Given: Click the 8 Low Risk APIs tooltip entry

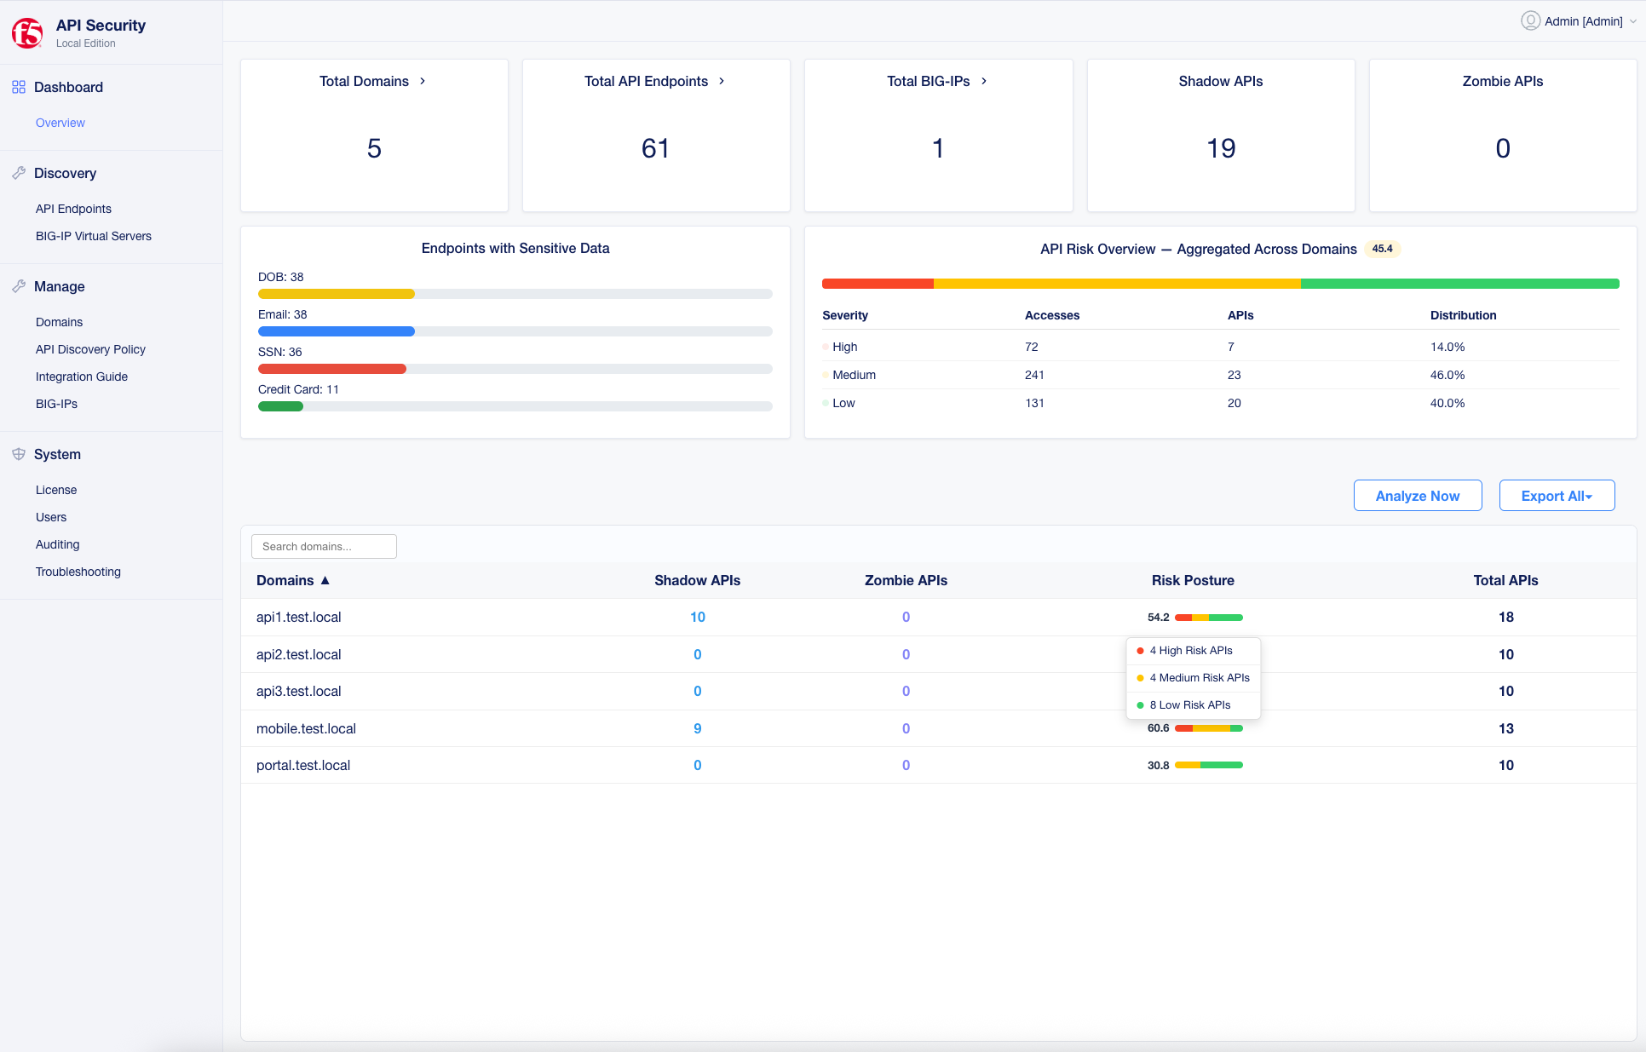Looking at the screenshot, I should [1193, 705].
